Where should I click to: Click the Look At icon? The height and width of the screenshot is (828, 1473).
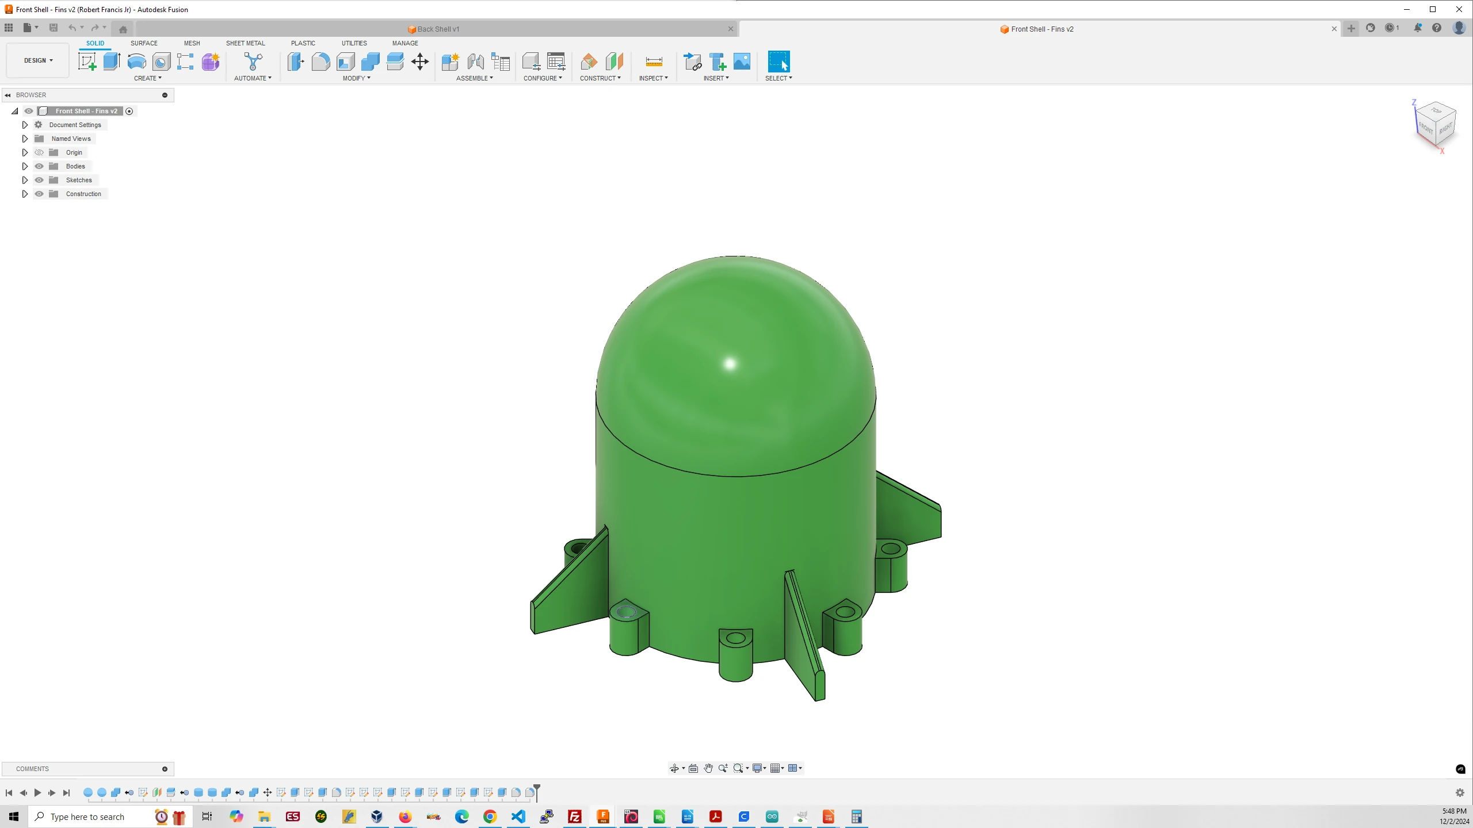click(693, 768)
